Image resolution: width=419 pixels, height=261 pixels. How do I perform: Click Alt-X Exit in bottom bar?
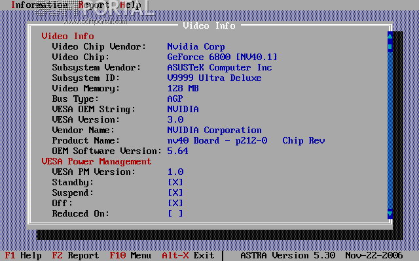coord(188,255)
